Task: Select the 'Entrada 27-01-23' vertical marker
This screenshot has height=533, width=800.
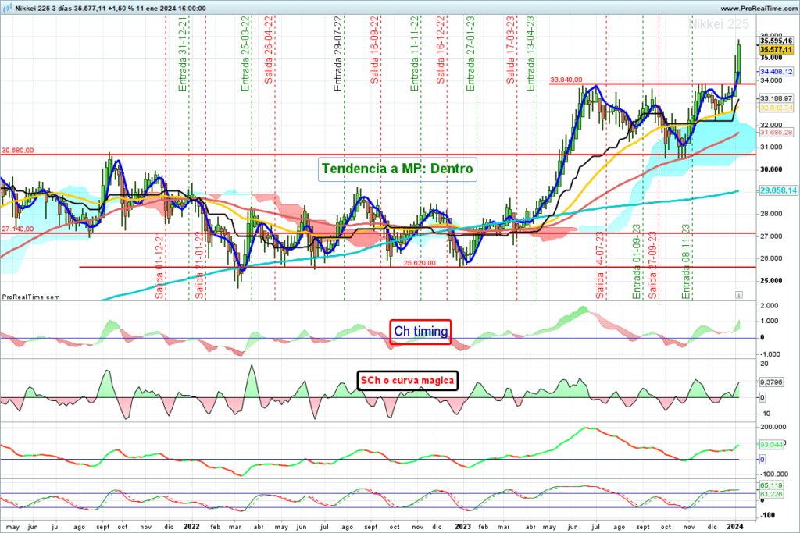Action: pyautogui.click(x=471, y=54)
